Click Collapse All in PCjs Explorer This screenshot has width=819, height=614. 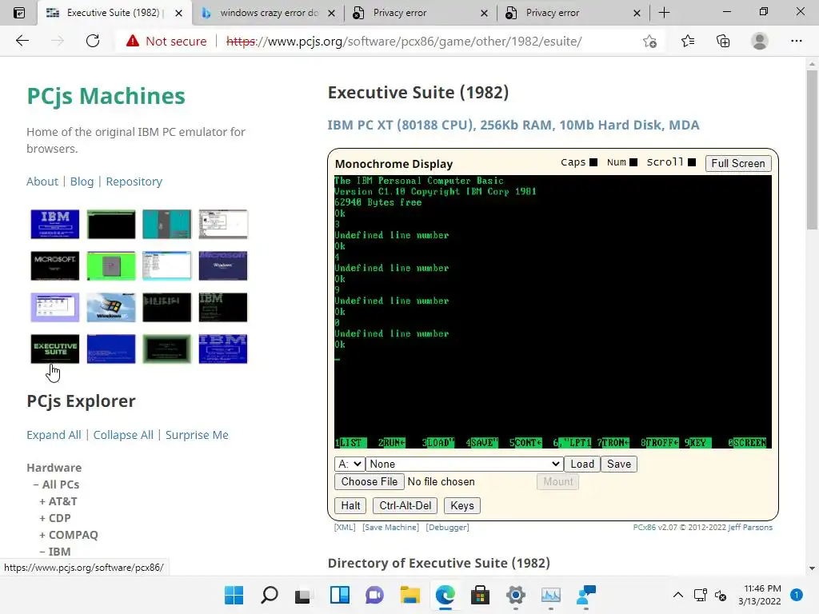click(123, 435)
